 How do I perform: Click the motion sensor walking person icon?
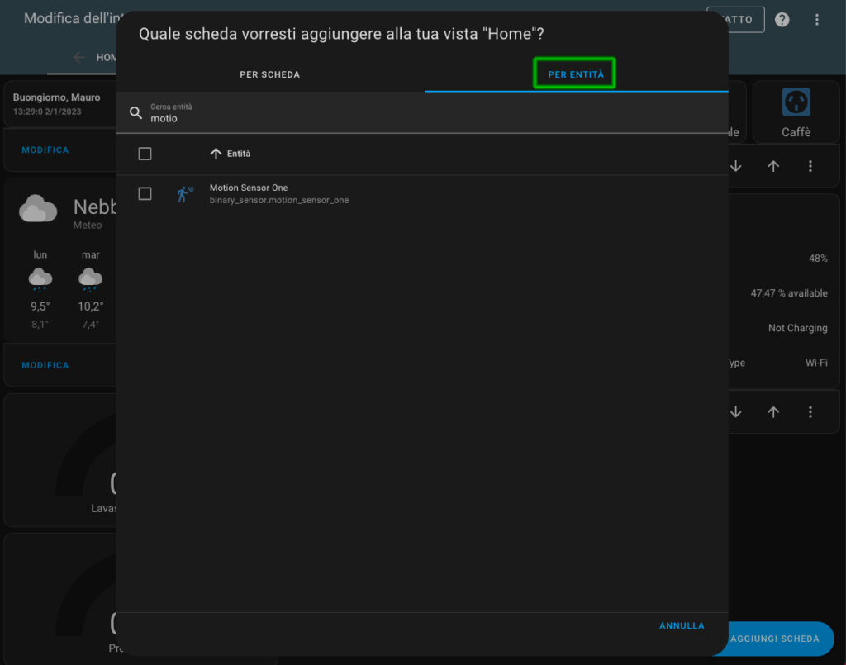[x=185, y=194]
